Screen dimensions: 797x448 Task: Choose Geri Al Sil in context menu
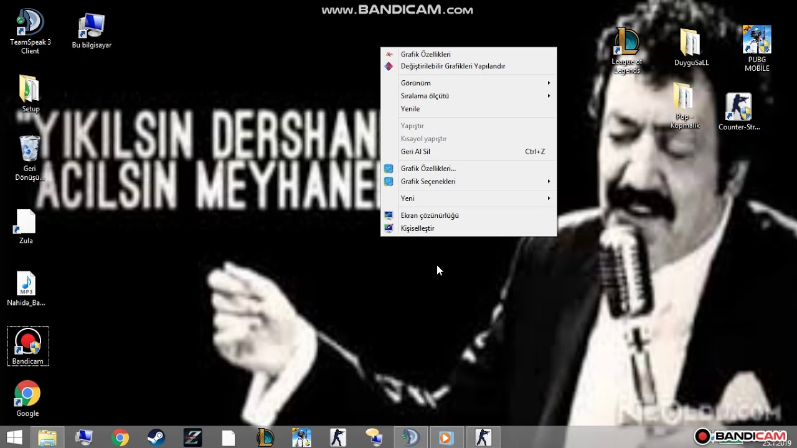[468, 152]
